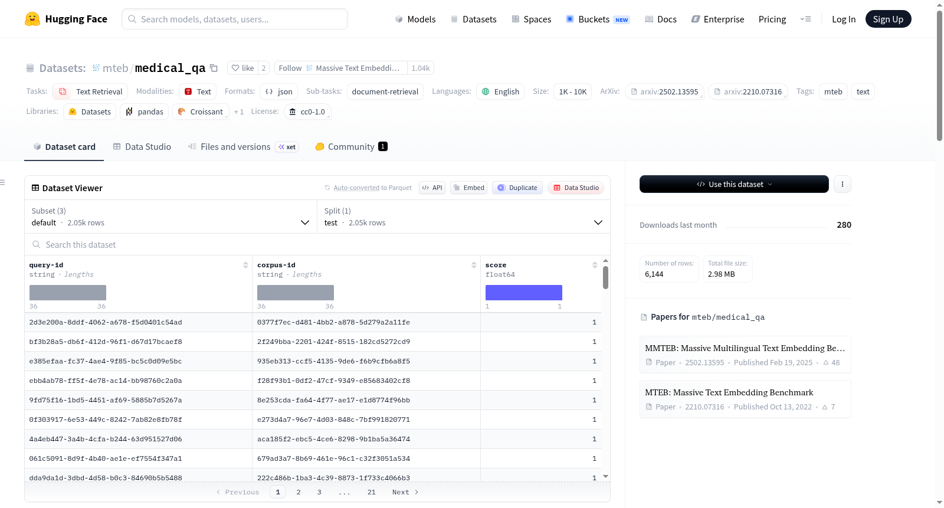
Task: Open the navigation overflow menu icon
Action: click(x=805, y=19)
